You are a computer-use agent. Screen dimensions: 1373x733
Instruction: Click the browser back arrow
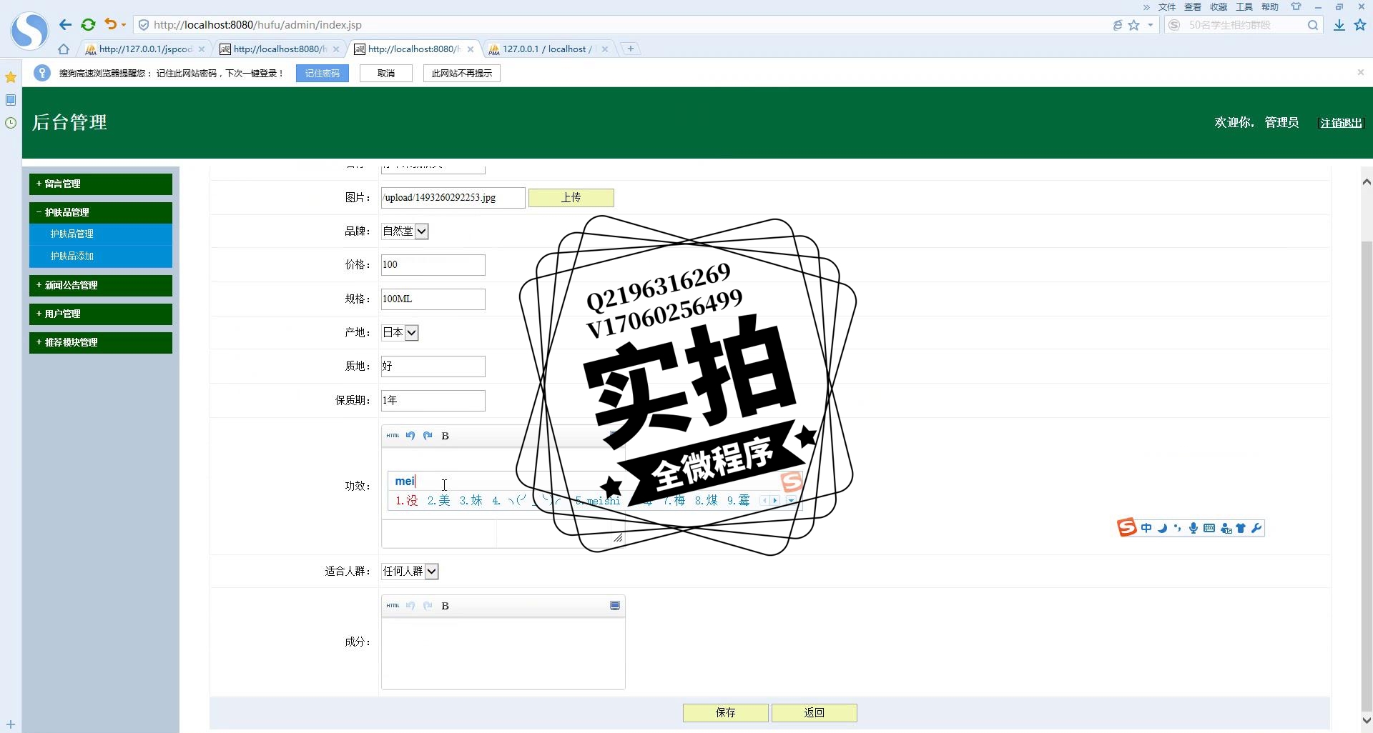(x=65, y=24)
